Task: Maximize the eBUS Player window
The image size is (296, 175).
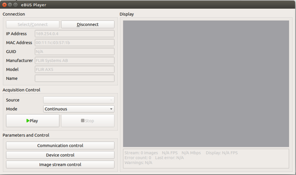Action: pos(16,5)
